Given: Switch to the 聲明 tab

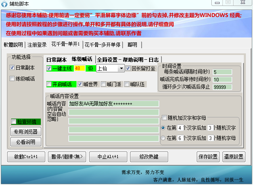Looking at the screenshot, I should tap(132, 45).
